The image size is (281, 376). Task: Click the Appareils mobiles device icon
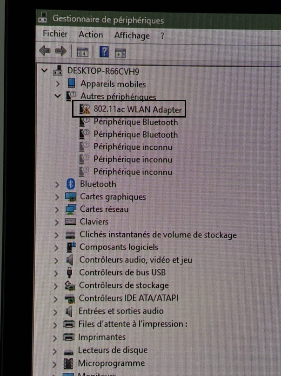(x=71, y=83)
